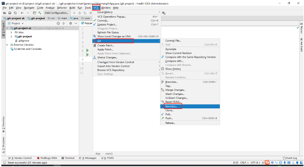This screenshot has width=304, height=167.
Task: Choose Stash Changes... in Git submenu
Action: pyautogui.click(x=190, y=94)
